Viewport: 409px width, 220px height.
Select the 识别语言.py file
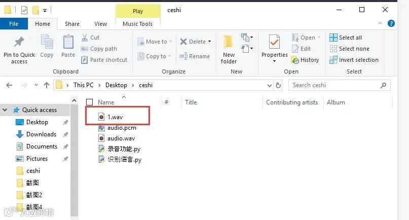pyautogui.click(x=120, y=160)
